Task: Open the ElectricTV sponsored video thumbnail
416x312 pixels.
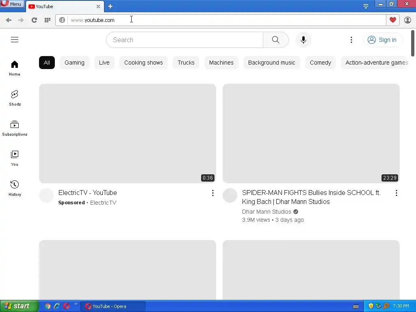Action: [x=127, y=133]
